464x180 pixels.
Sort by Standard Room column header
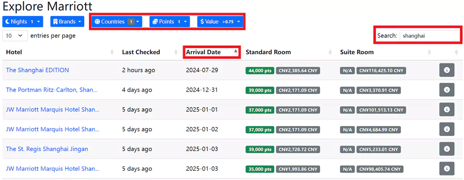(268, 52)
